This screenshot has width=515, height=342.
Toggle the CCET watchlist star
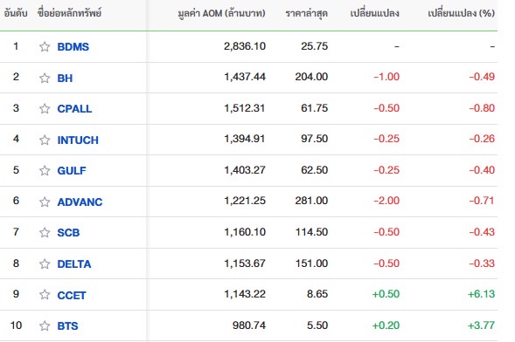click(x=45, y=295)
